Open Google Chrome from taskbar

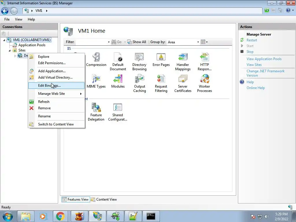pos(60,216)
